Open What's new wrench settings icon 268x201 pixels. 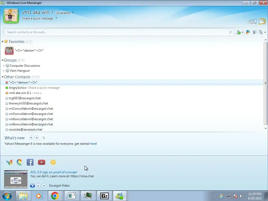pos(44,138)
